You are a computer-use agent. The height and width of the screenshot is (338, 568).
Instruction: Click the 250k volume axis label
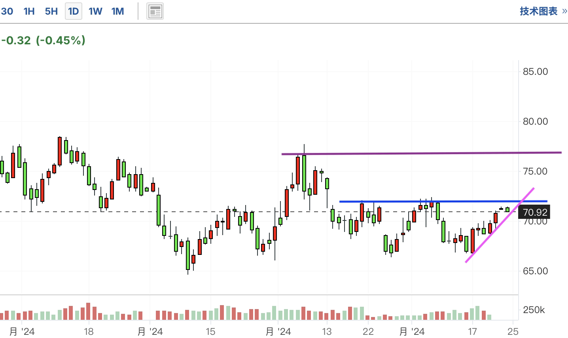tap(534, 310)
